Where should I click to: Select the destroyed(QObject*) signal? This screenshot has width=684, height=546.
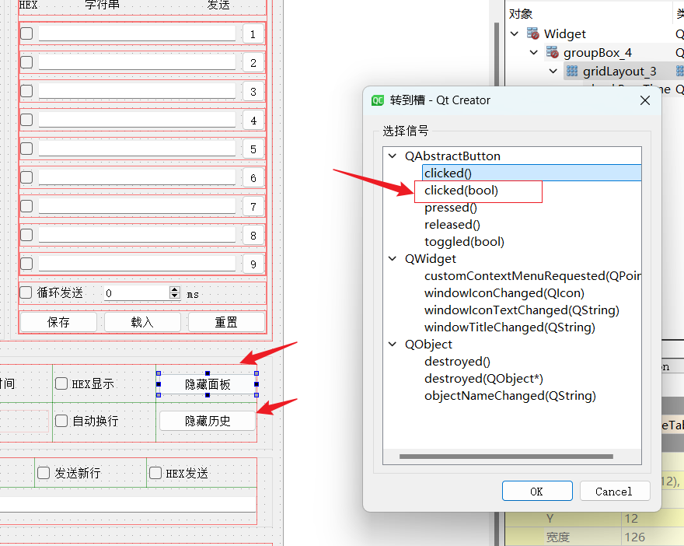483,379
